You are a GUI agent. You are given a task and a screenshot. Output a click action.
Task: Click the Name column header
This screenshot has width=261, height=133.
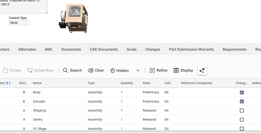click(37, 83)
